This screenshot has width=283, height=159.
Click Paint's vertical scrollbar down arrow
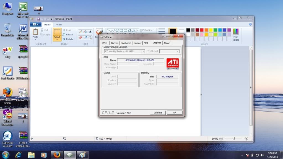251,134
